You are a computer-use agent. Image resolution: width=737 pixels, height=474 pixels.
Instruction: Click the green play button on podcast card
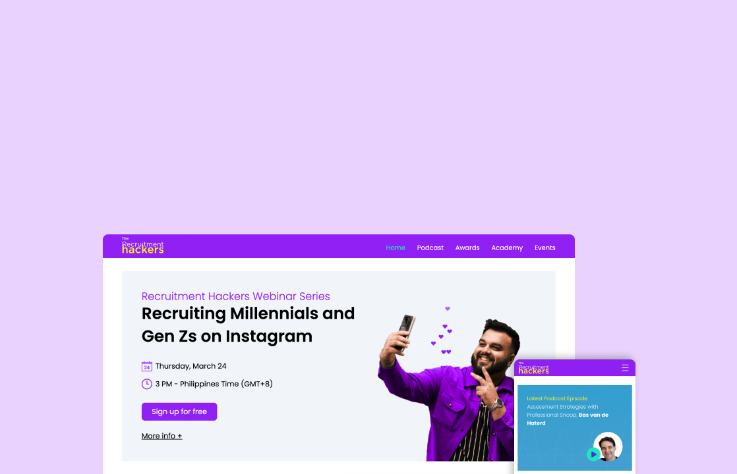point(593,454)
